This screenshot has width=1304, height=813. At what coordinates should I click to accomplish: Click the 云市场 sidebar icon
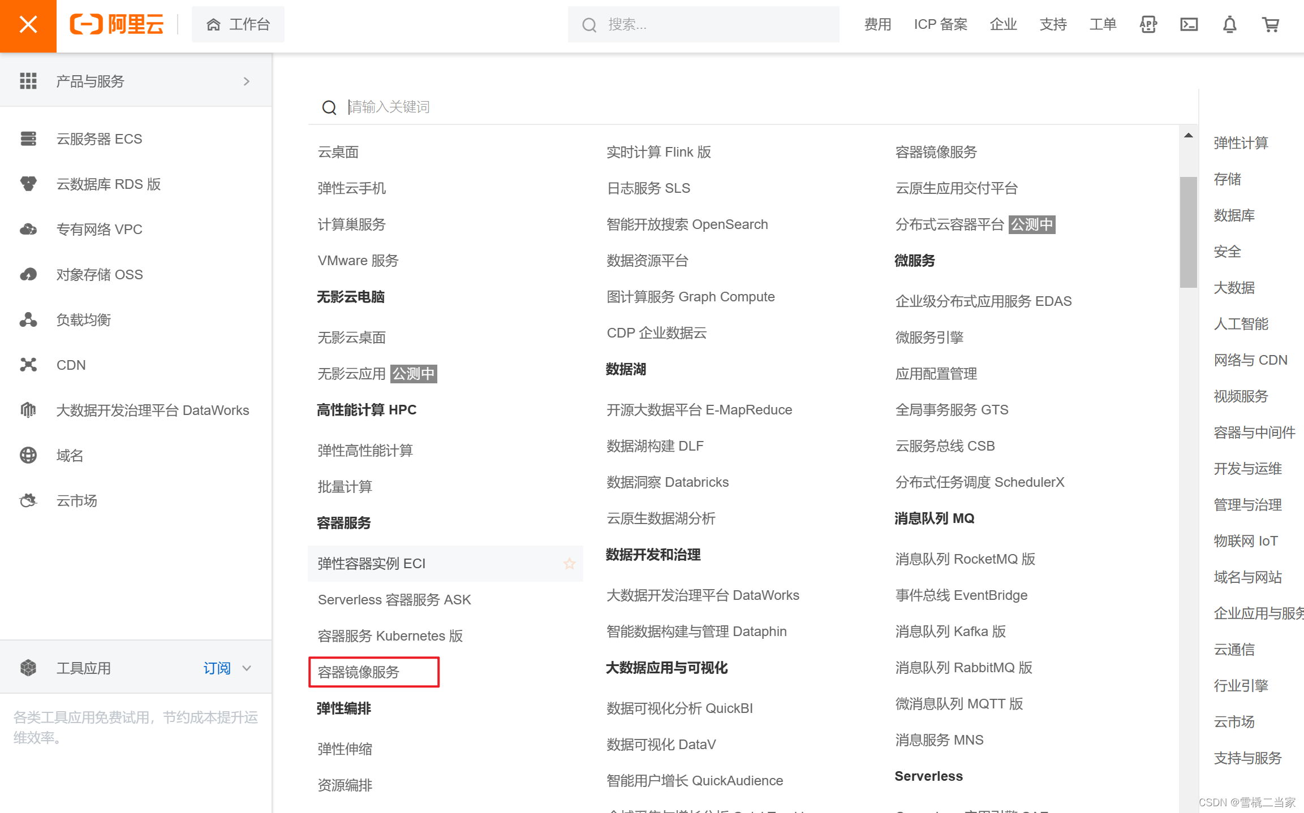click(x=28, y=500)
